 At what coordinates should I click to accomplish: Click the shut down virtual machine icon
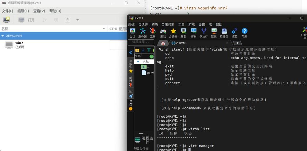67,20
